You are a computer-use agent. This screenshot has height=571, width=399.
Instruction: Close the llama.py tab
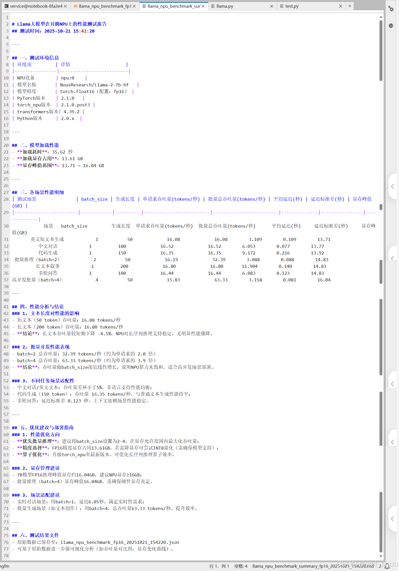pos(272,6)
